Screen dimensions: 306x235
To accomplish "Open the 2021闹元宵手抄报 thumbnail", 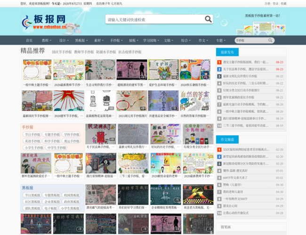I will [132, 101].
